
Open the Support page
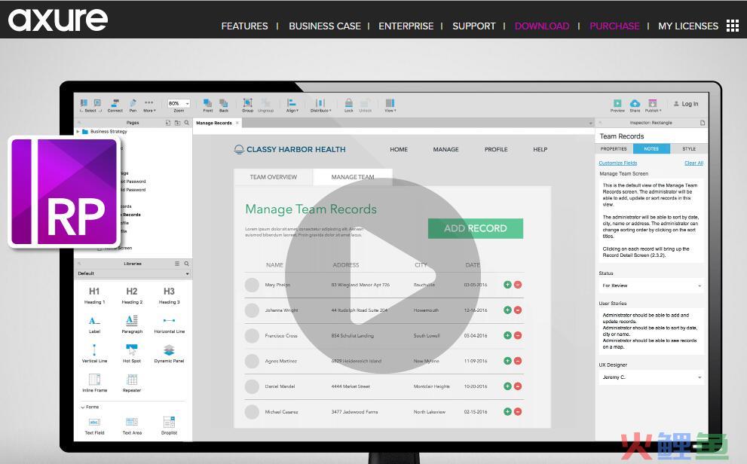tap(474, 26)
